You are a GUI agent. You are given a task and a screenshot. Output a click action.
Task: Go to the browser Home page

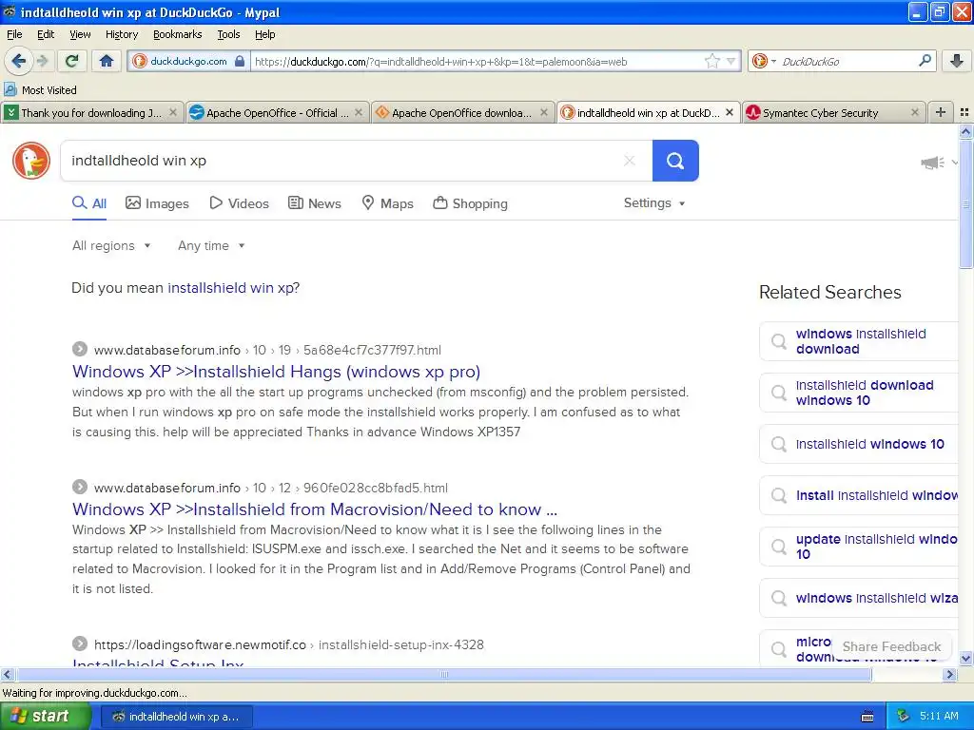point(107,61)
